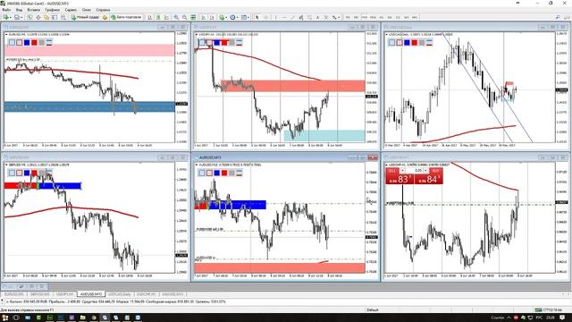Select the text label A tool
The height and width of the screenshot is (322, 572).
(318, 17)
